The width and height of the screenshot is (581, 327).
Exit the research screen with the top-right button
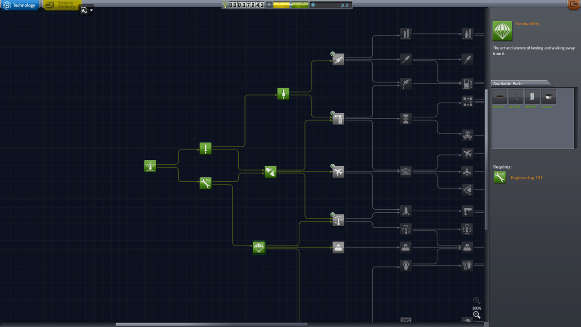point(574,4)
